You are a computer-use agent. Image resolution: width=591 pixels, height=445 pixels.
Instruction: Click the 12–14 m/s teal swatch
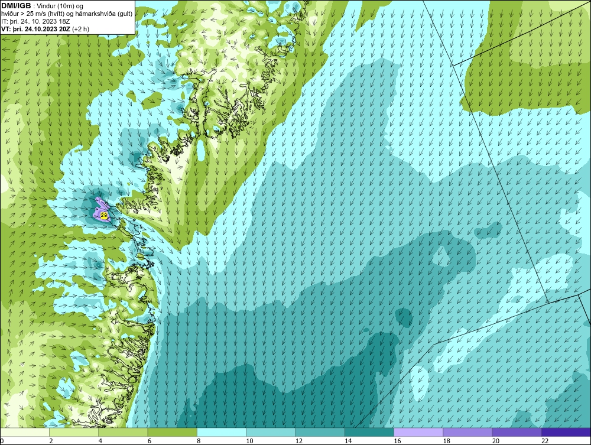click(x=320, y=432)
